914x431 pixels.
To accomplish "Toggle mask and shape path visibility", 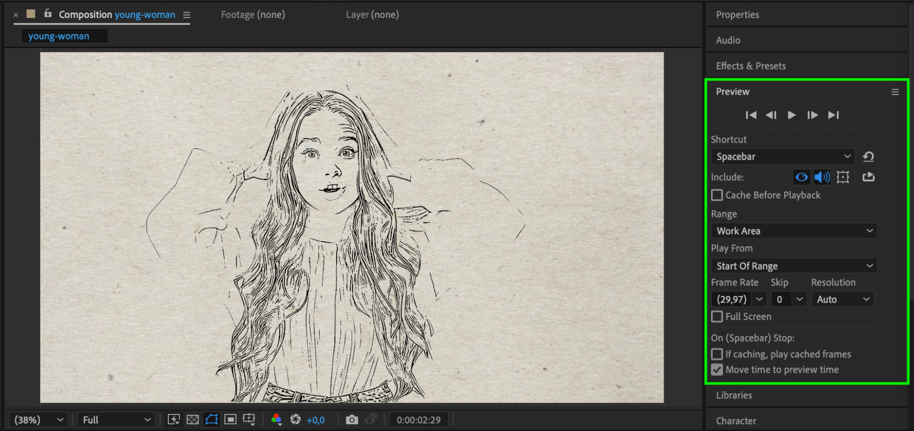I will [x=212, y=420].
